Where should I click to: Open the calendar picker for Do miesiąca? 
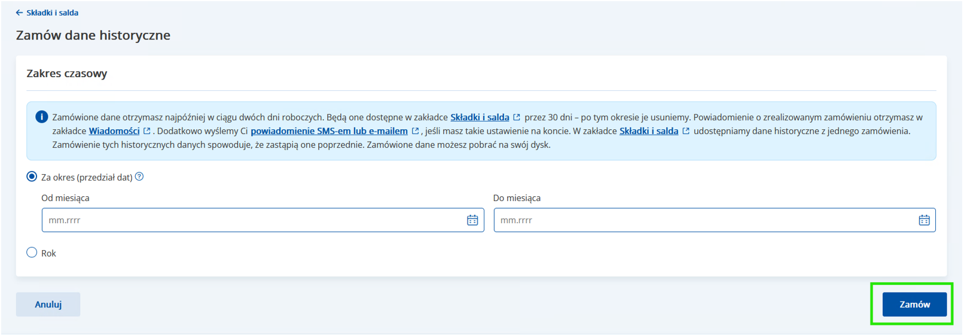(924, 220)
